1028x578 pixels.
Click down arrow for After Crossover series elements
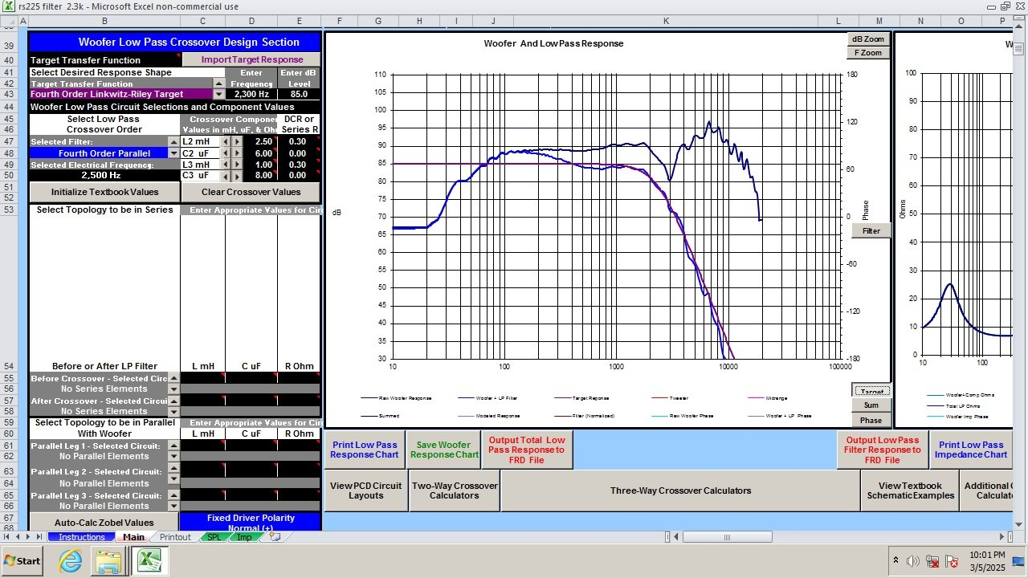(173, 411)
